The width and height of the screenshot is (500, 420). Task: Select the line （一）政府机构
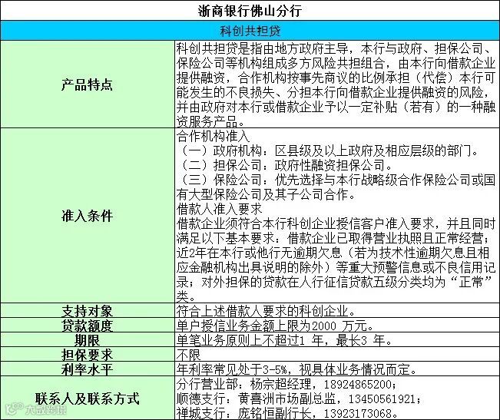tap(327, 150)
